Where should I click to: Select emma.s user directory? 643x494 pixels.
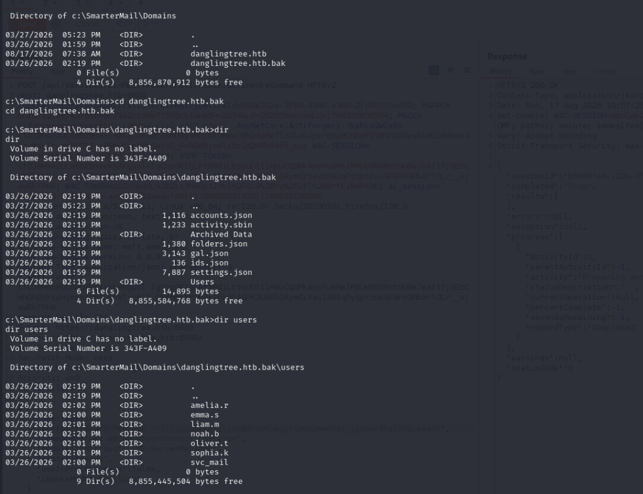205,414
